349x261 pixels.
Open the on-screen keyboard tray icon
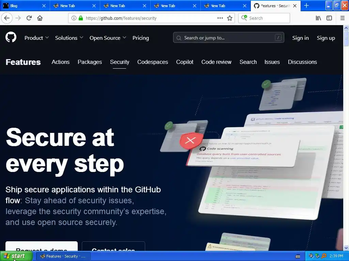pos(298,256)
